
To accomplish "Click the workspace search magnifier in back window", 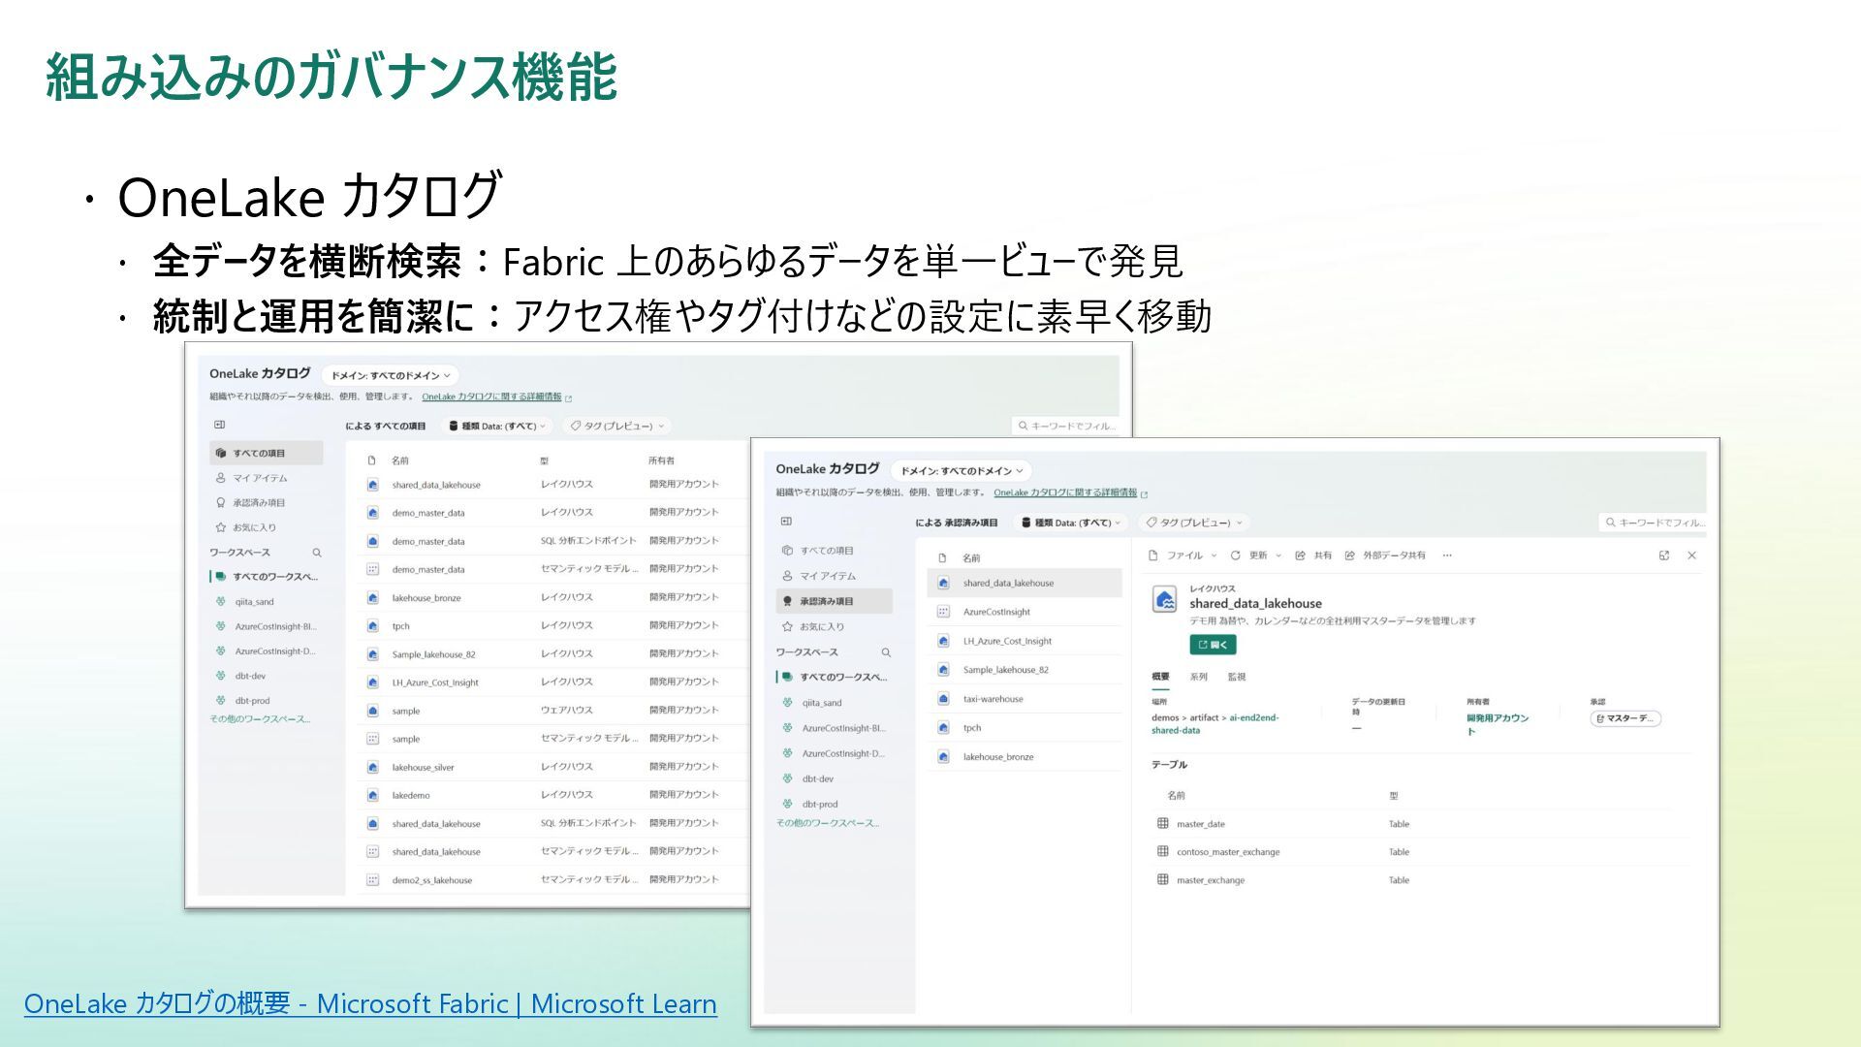I will pyautogui.click(x=316, y=553).
